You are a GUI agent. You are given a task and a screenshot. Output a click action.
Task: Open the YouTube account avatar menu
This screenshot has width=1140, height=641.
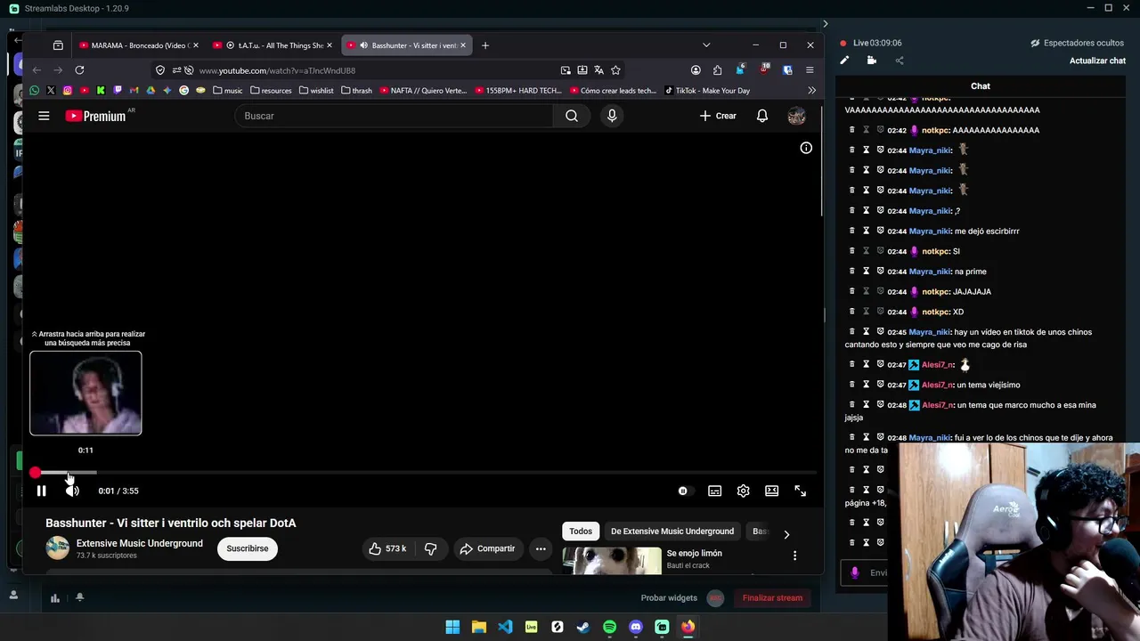pos(796,116)
